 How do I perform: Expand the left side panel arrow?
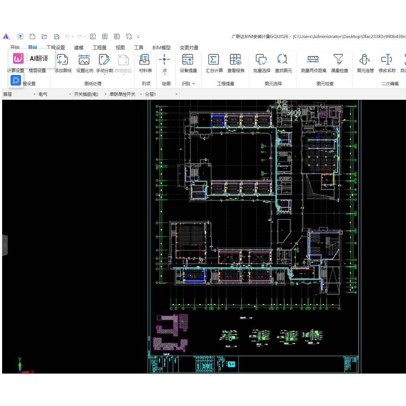(5, 245)
